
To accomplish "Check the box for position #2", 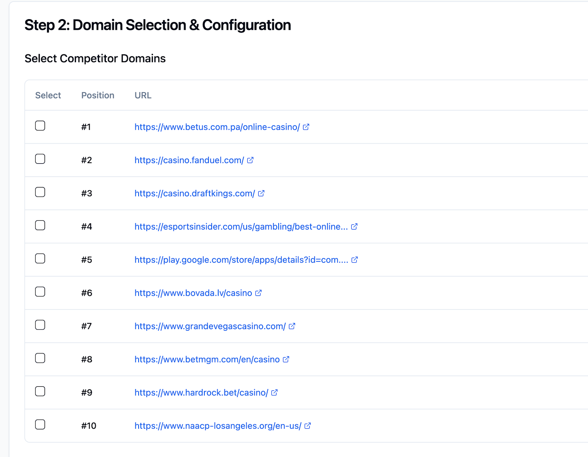I will 40,159.
